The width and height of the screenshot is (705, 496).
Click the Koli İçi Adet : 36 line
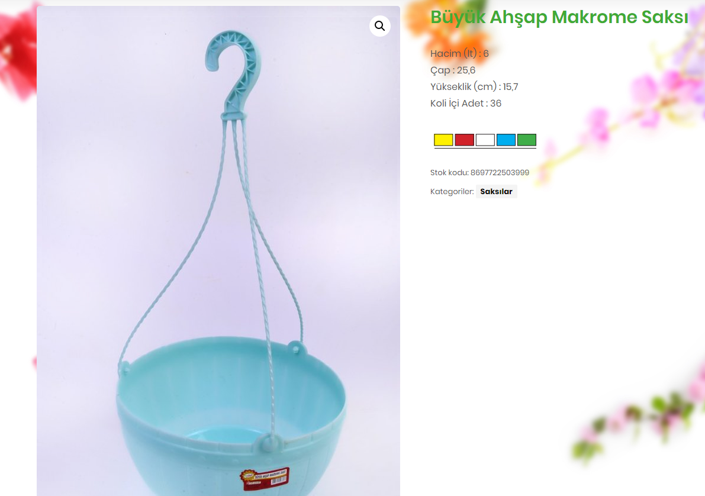point(465,104)
